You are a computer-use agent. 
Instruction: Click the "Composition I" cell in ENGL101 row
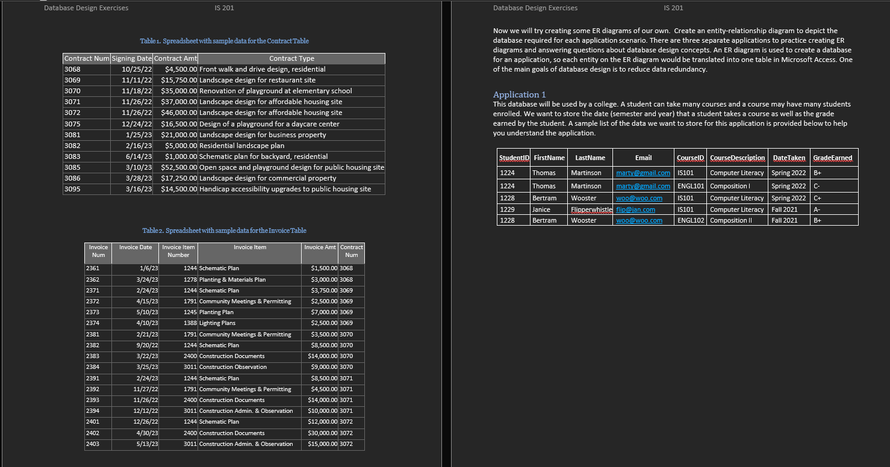(738, 186)
